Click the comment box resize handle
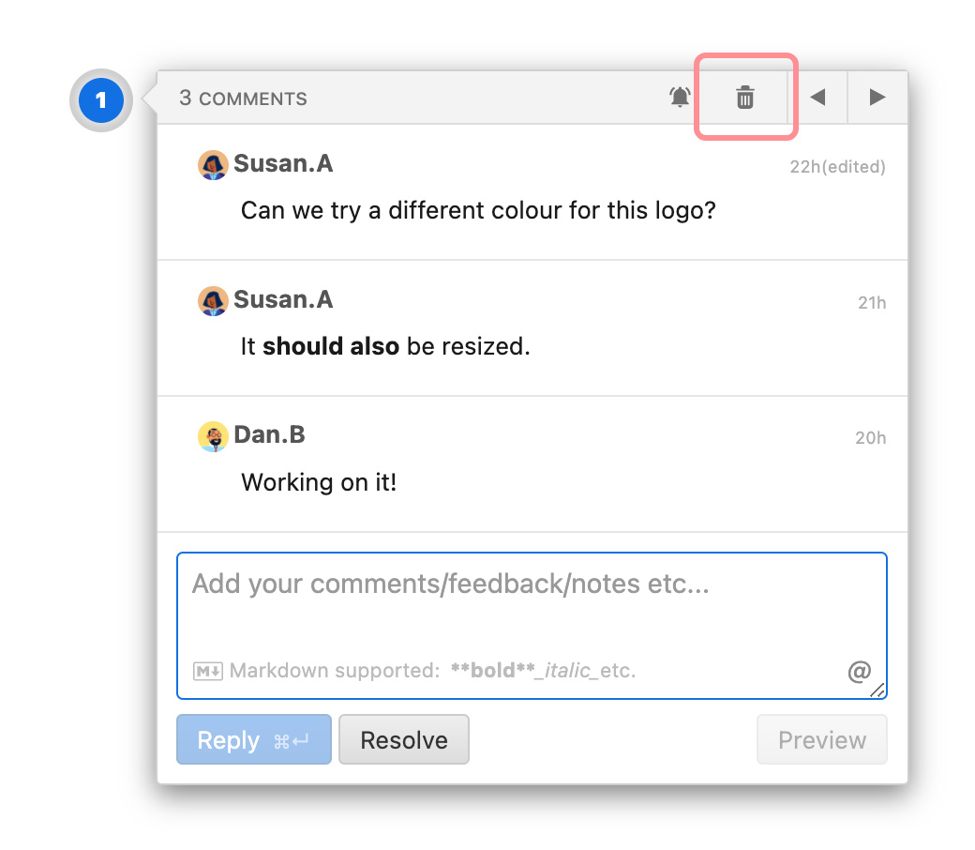975x850 pixels. click(x=877, y=691)
